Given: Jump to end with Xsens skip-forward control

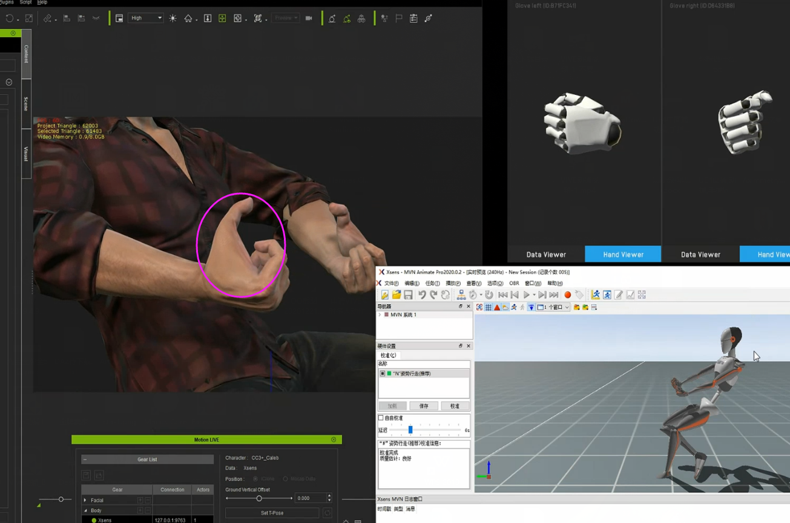Looking at the screenshot, I should (x=554, y=295).
